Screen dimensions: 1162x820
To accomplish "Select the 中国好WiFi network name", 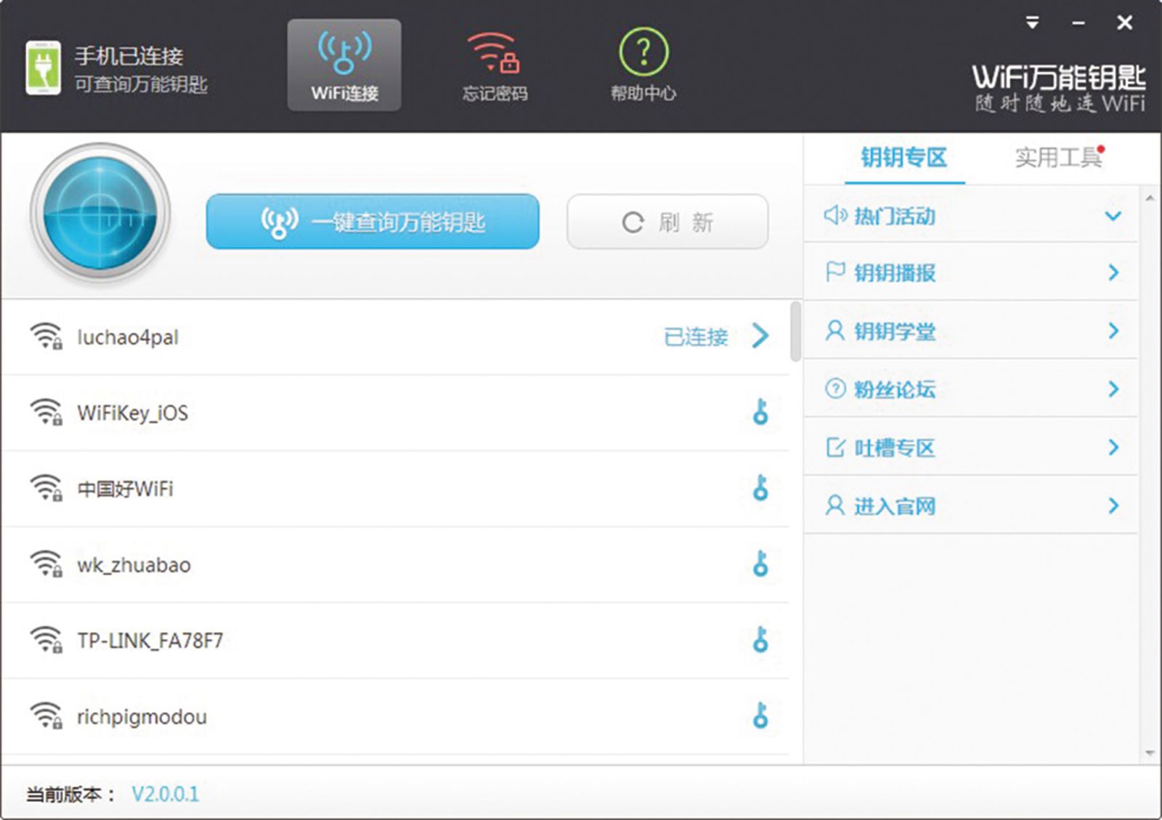I will point(126,489).
